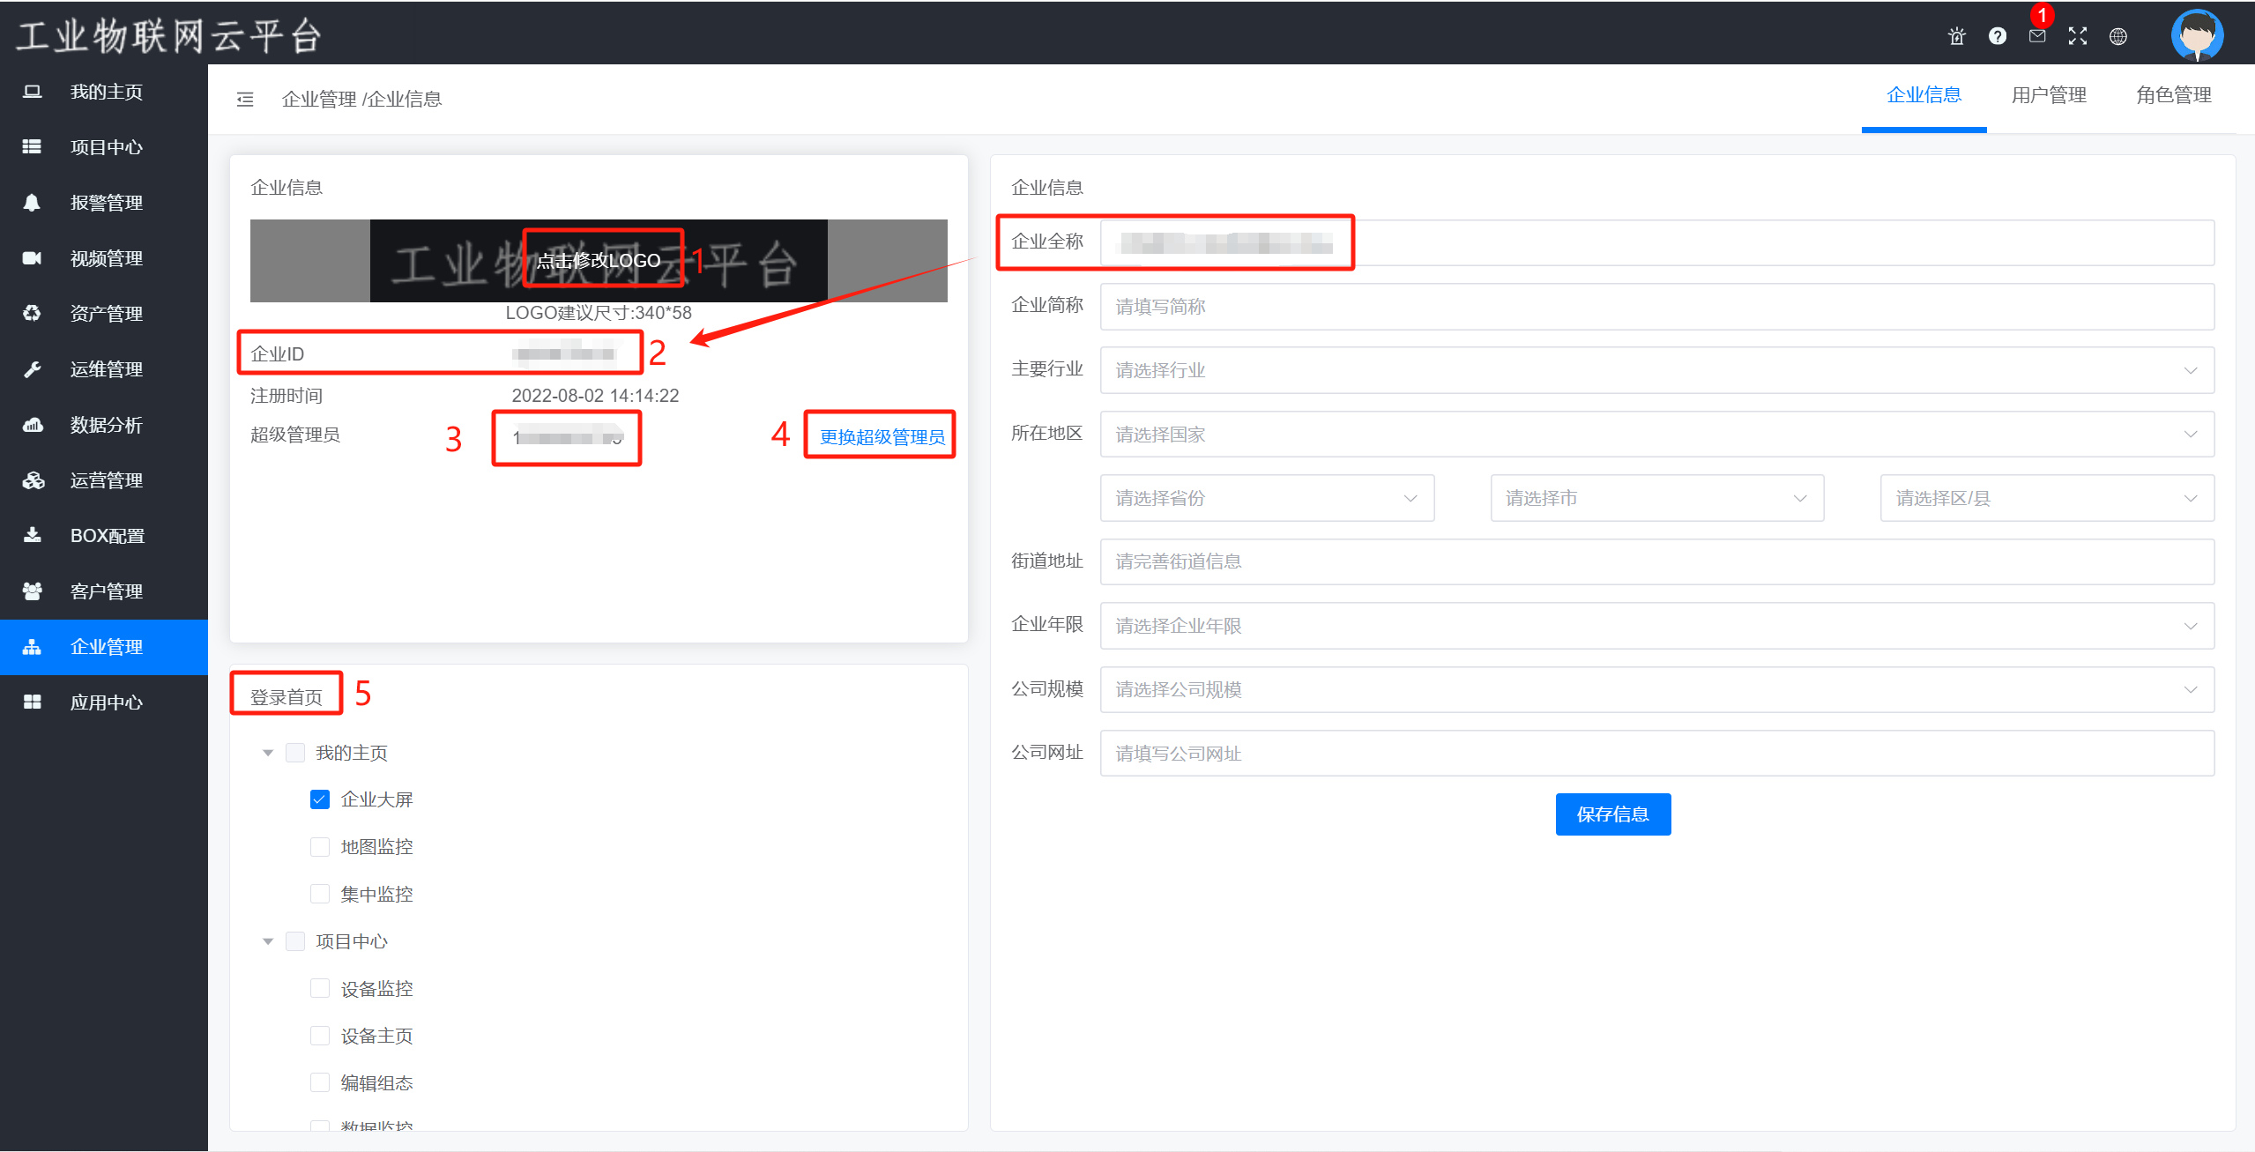Open the mail messages icon with badge
Viewport: 2255px width, 1152px height.
coord(2037,36)
